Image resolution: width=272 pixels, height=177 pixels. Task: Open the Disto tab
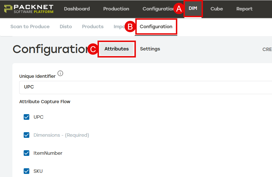(66, 26)
